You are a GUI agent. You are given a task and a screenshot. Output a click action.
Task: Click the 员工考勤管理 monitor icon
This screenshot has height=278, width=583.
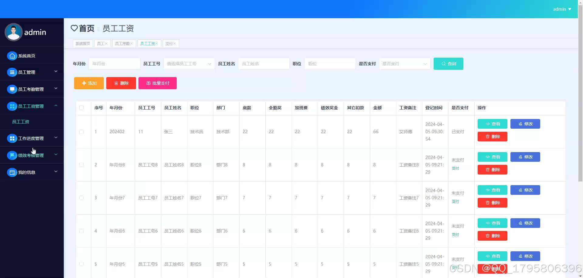12,89
